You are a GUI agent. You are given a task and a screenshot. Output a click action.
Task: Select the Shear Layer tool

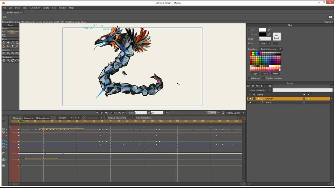[x=4, y=46]
